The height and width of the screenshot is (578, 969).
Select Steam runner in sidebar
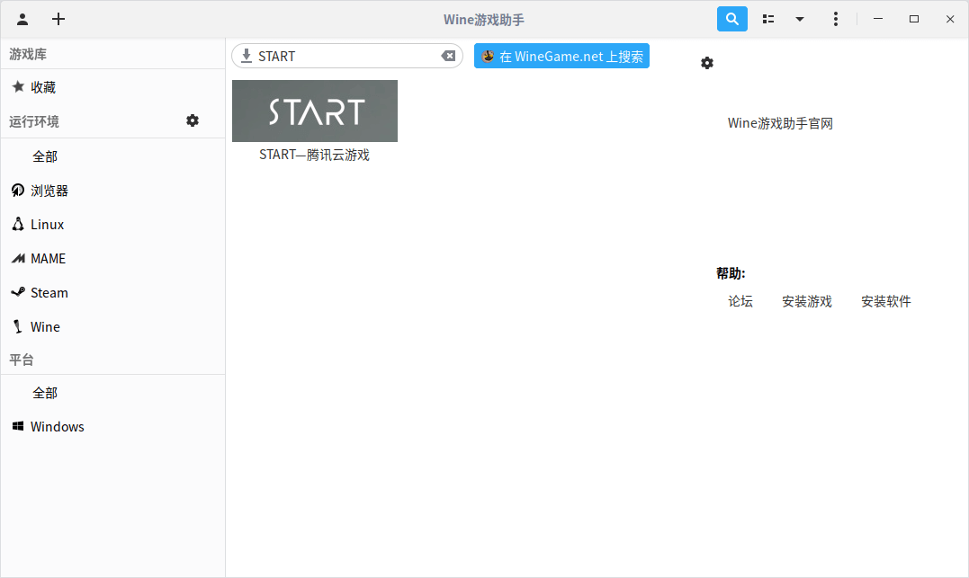tap(113, 293)
